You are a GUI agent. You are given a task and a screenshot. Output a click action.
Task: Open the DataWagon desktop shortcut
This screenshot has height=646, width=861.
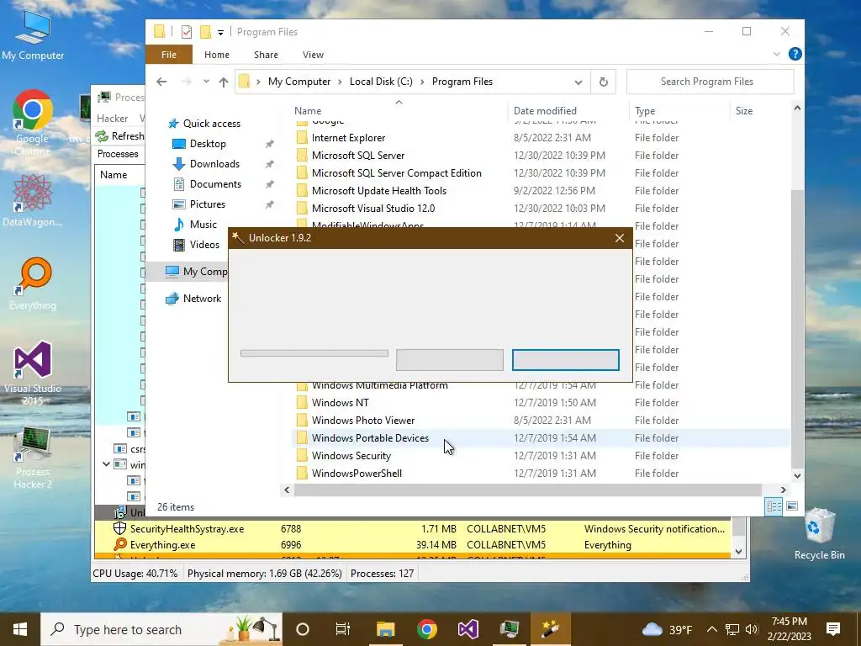(x=33, y=200)
